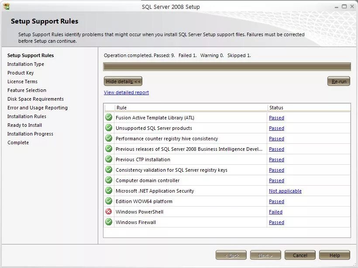Image resolution: width=358 pixels, height=268 pixels.
Task: Click the Rule column header
Action: (191, 108)
